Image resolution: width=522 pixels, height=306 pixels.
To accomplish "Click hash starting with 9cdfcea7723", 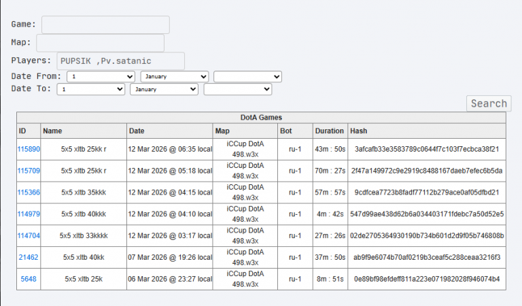I will pos(427,192).
